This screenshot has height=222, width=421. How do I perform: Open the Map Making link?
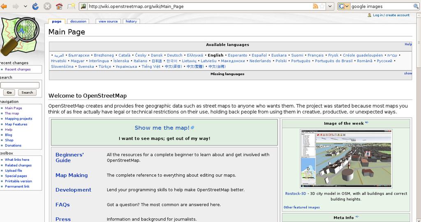pos(72,175)
